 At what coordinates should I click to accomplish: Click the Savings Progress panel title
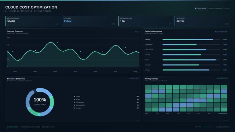[x=15, y=31]
